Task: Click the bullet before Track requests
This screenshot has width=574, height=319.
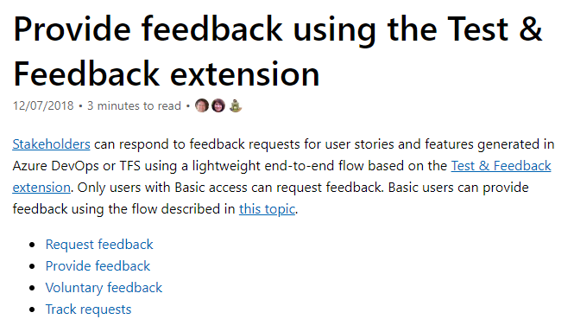Action: [x=32, y=309]
